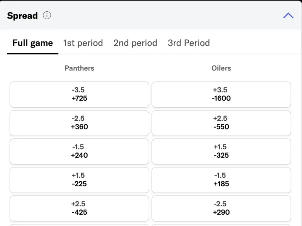The image size is (302, 226).
Task: Go to the 3rd Period tab
Action: (x=189, y=43)
